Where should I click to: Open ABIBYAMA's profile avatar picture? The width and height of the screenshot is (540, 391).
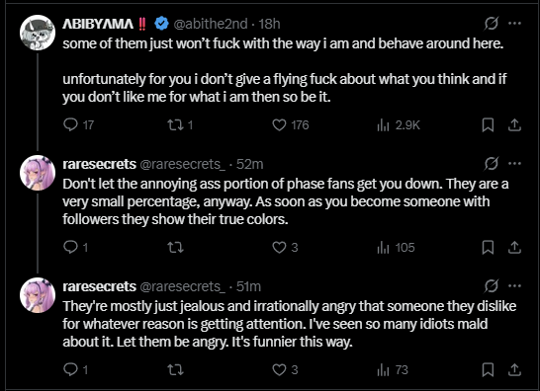38,33
